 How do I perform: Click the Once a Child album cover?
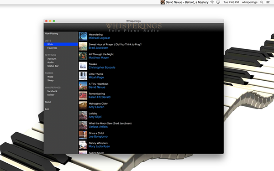83,135
